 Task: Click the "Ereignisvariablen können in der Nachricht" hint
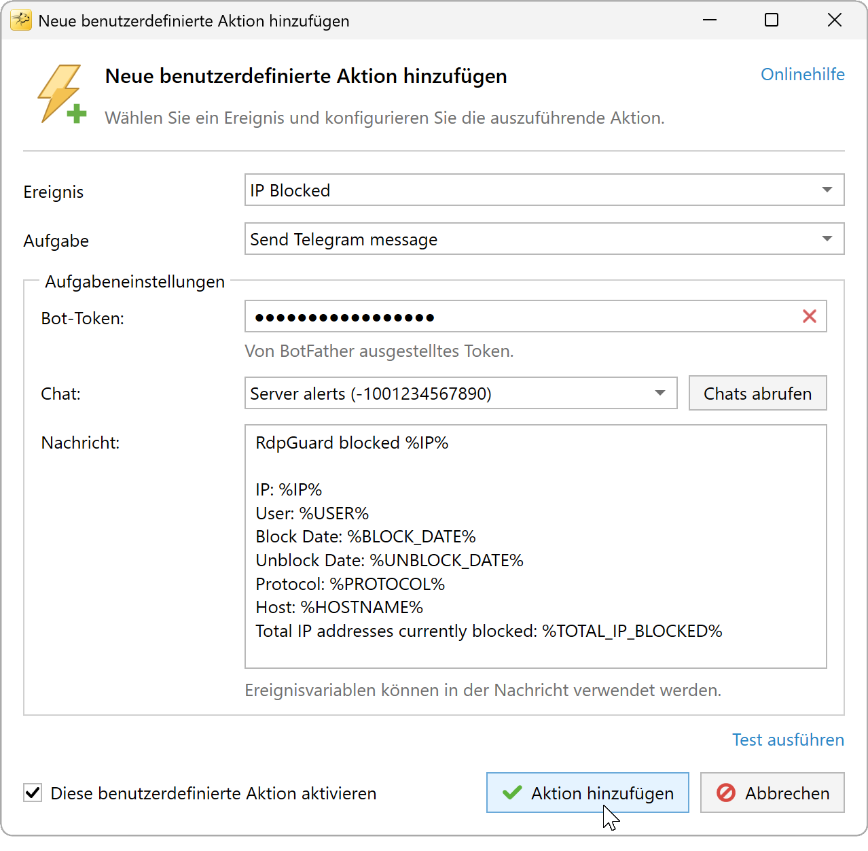pyautogui.click(x=483, y=690)
